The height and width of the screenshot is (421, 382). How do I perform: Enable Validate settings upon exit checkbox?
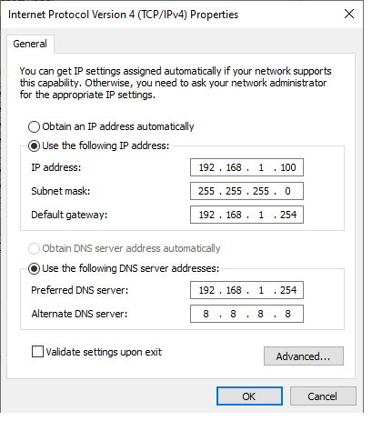pos(37,352)
